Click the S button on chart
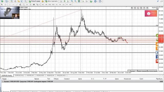 (141, 8)
